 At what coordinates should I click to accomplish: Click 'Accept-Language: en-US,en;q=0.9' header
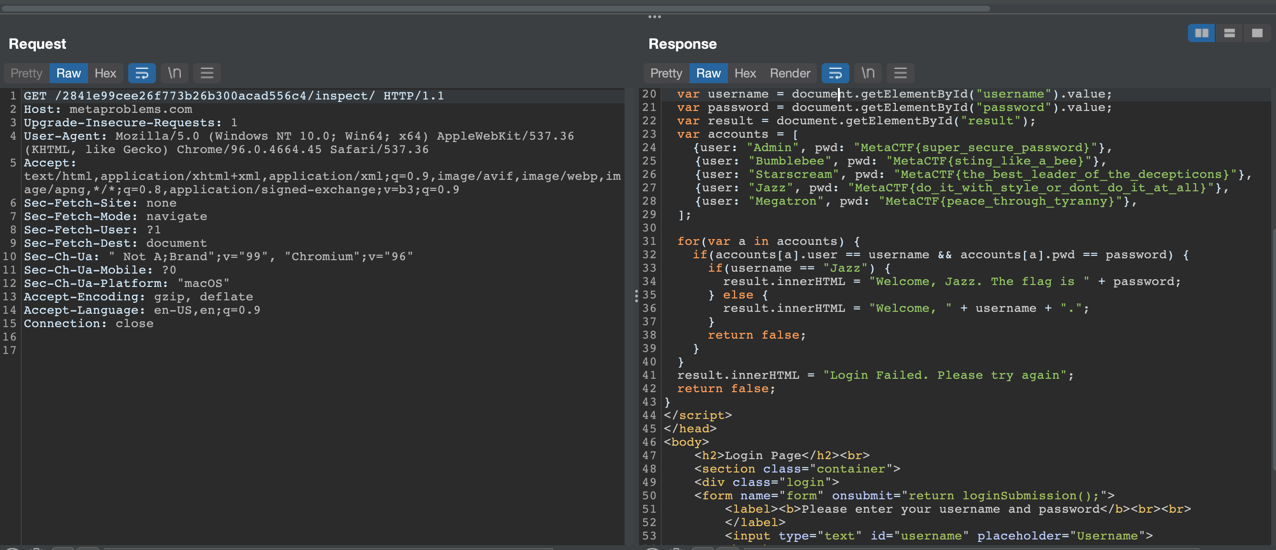(142, 310)
